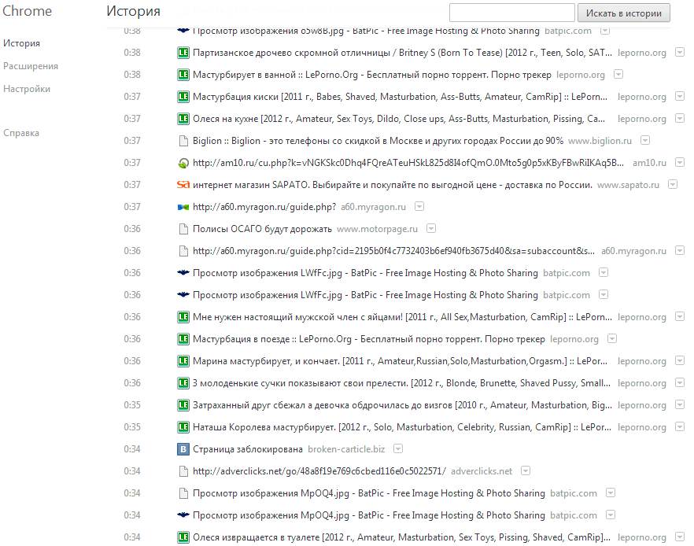Open dropdown for the 'Олеся на кухне' entry

tap(679, 118)
